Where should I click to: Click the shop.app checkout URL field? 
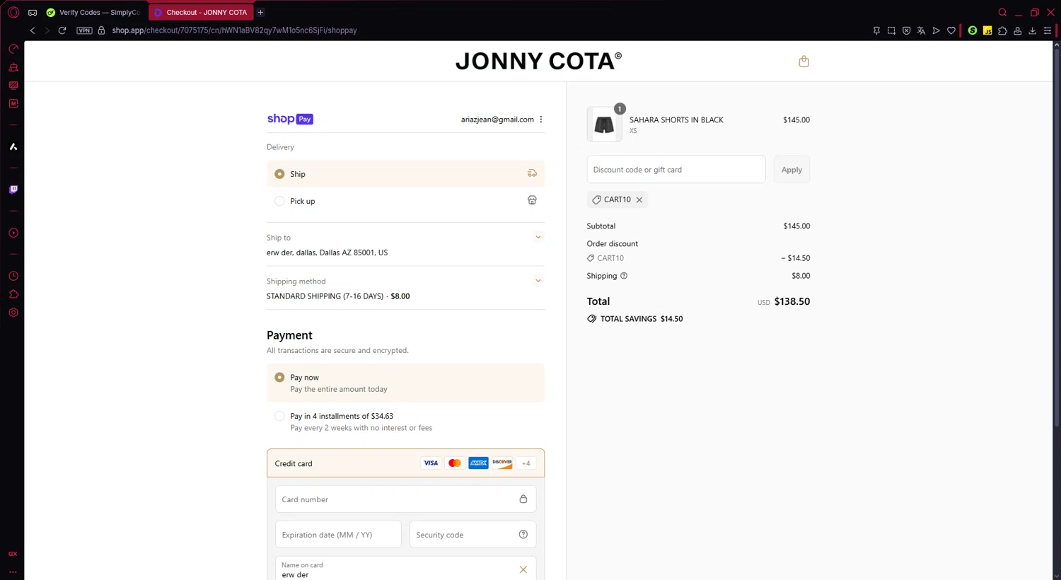pyautogui.click(x=234, y=30)
